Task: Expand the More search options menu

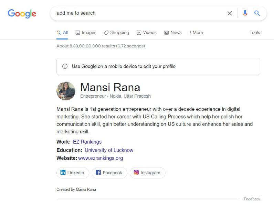Action: click(196, 33)
